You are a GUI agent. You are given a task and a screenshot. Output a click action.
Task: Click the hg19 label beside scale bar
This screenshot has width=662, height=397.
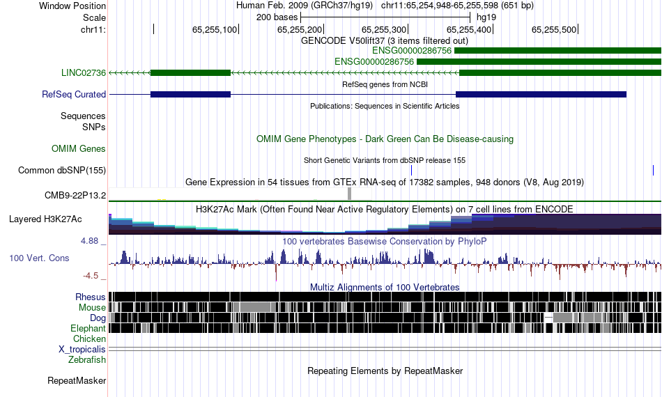click(x=486, y=17)
